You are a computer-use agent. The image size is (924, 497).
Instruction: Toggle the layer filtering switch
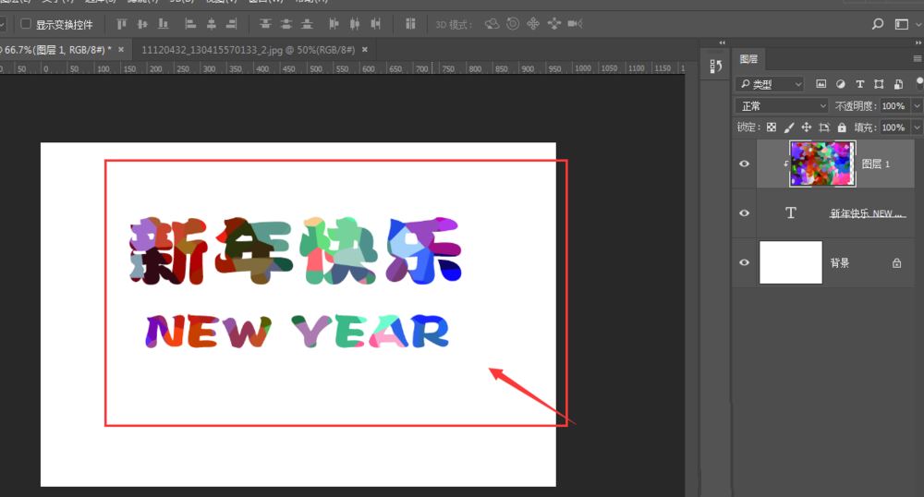click(x=919, y=83)
